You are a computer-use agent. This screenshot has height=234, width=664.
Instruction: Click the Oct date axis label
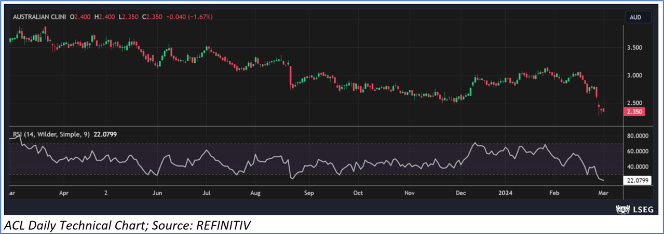coord(358,193)
